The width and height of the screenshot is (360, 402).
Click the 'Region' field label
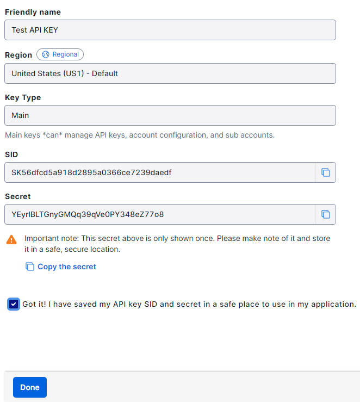point(18,55)
